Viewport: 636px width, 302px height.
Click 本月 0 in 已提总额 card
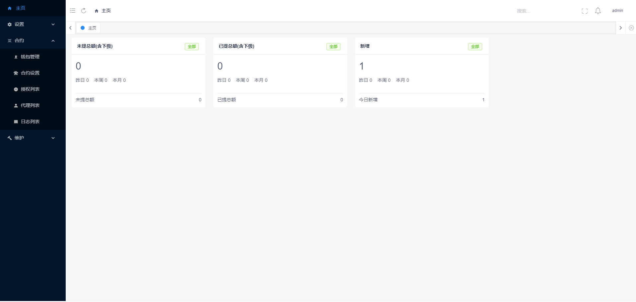click(261, 80)
